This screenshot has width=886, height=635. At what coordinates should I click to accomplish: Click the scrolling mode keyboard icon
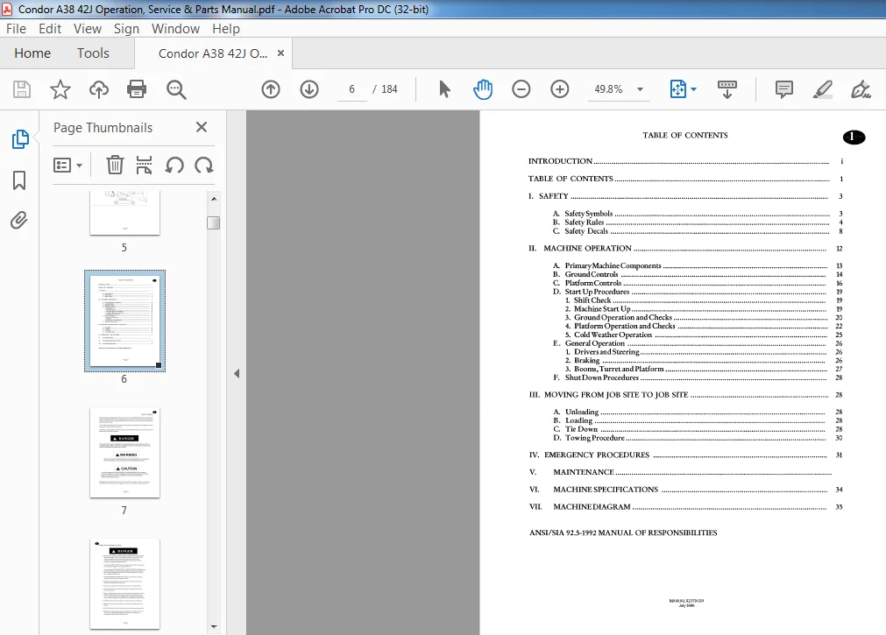coord(727,89)
